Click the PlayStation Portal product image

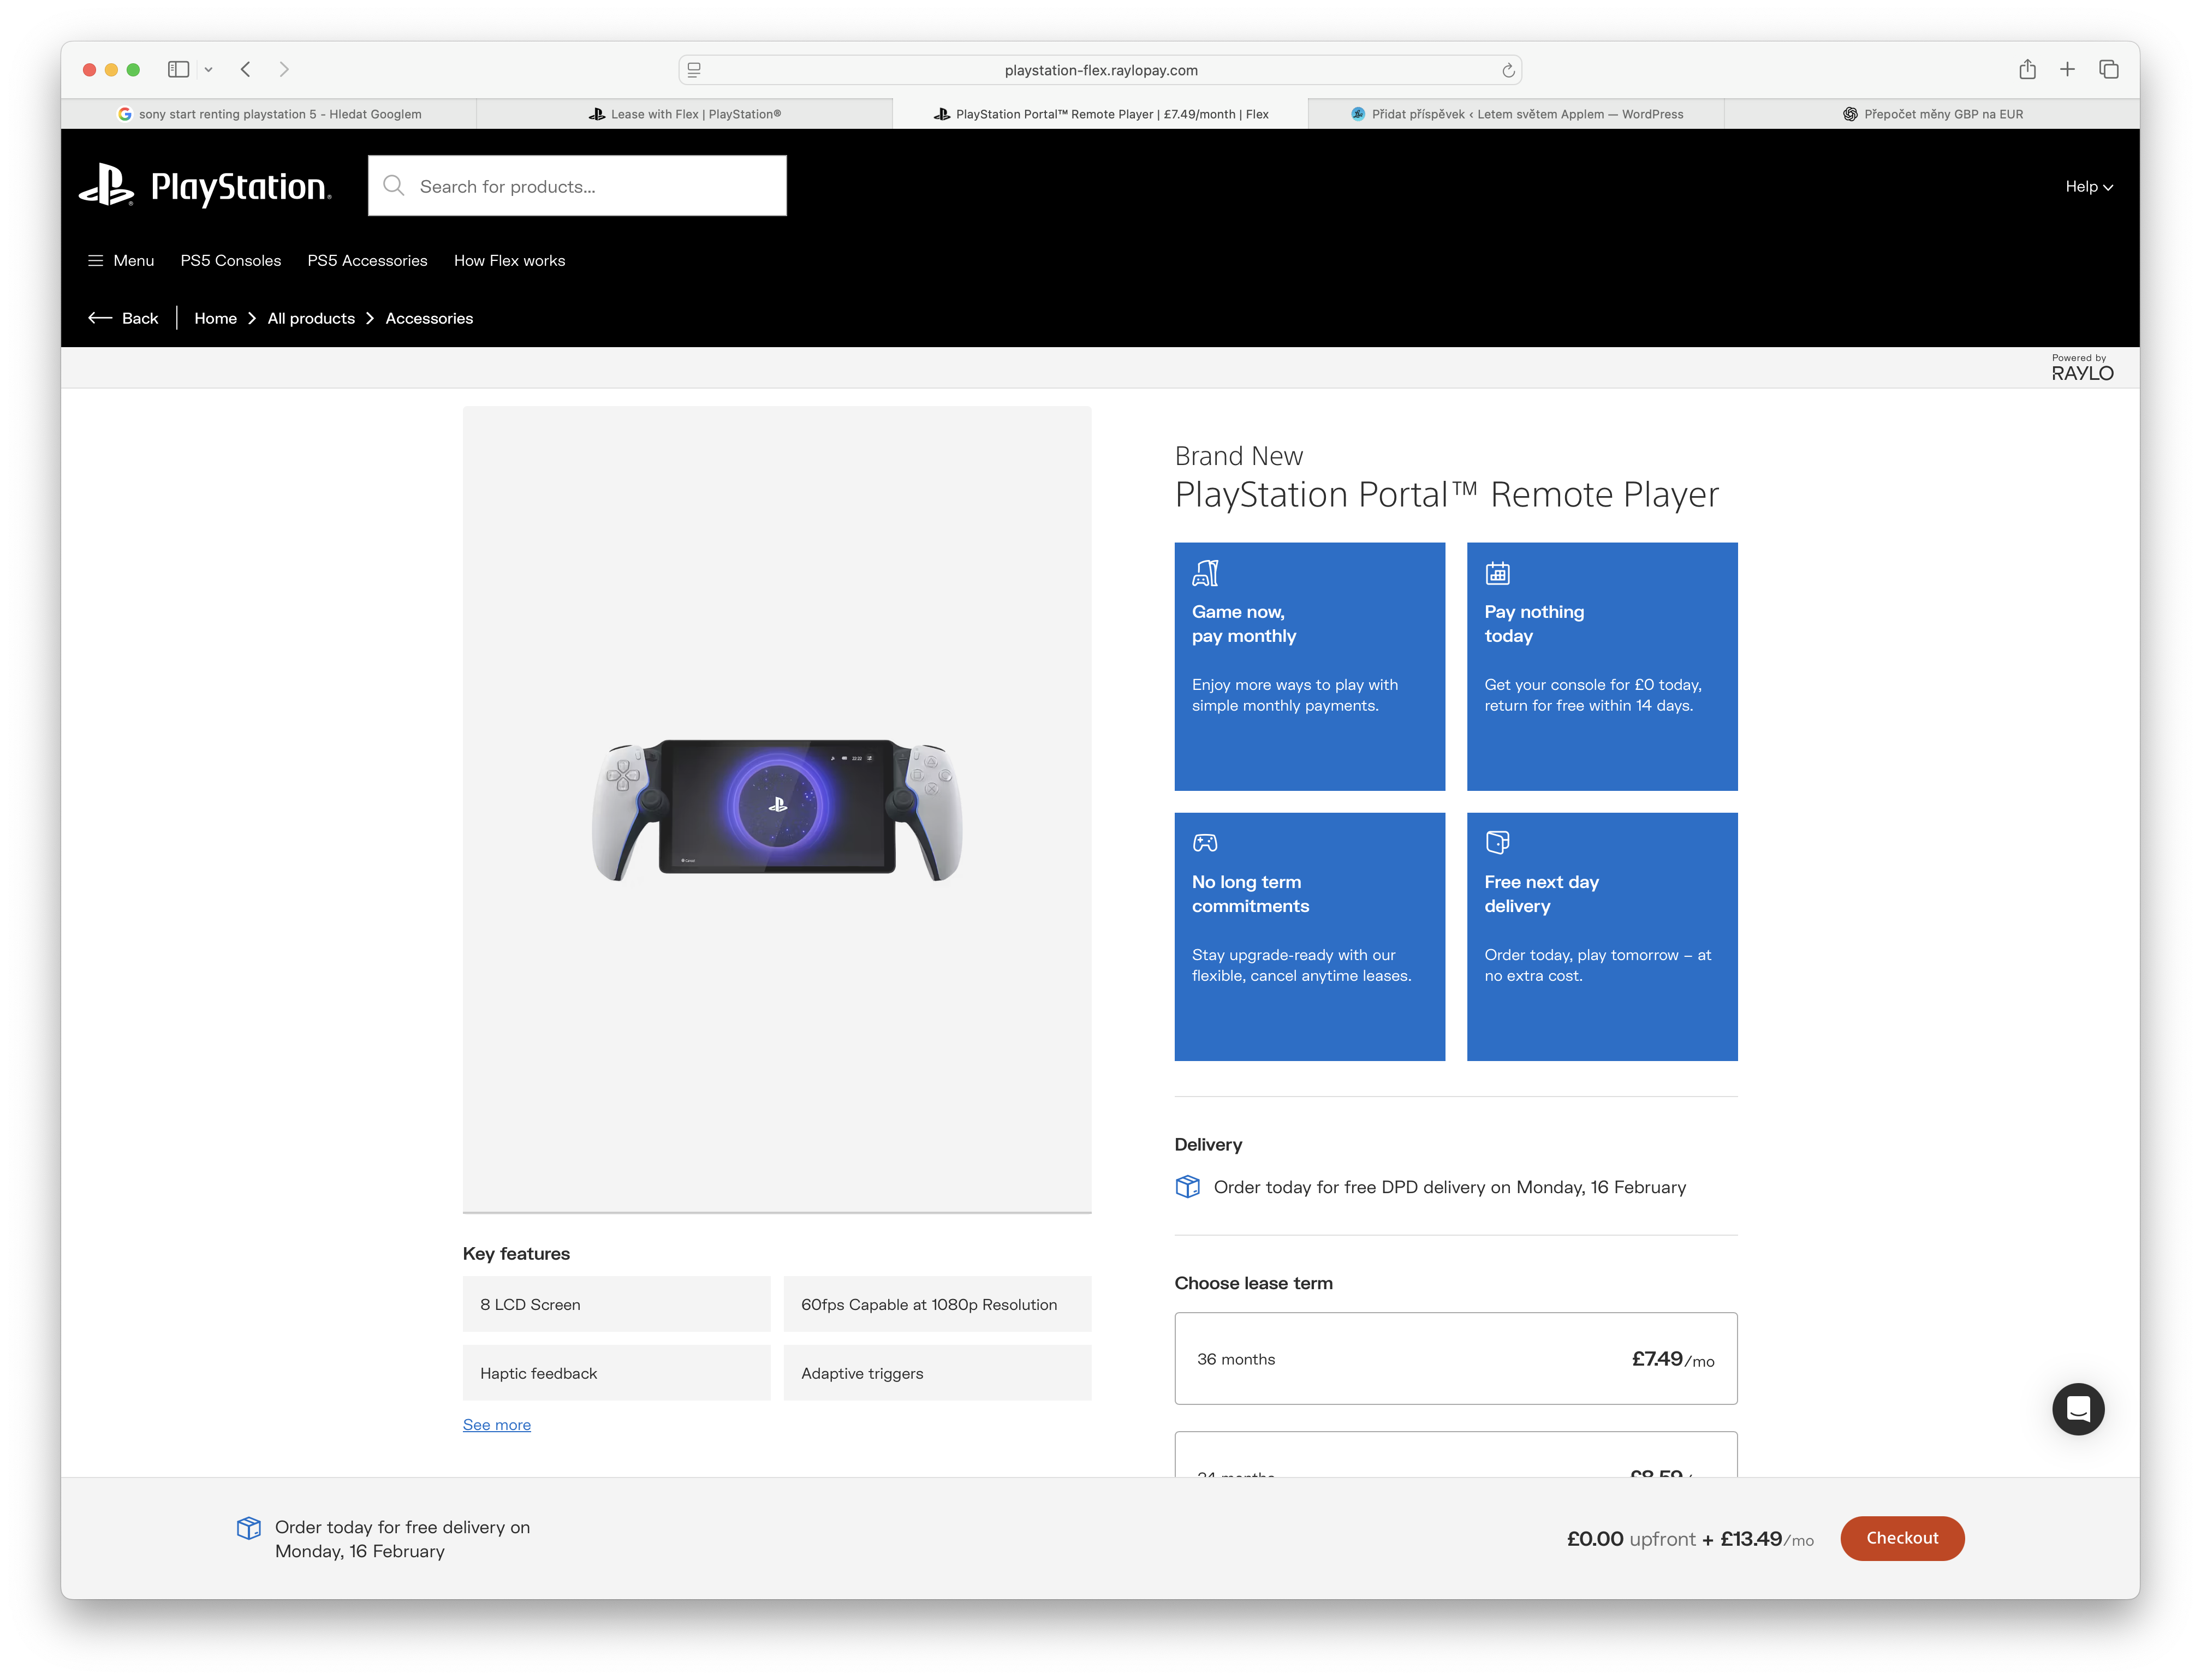777,808
